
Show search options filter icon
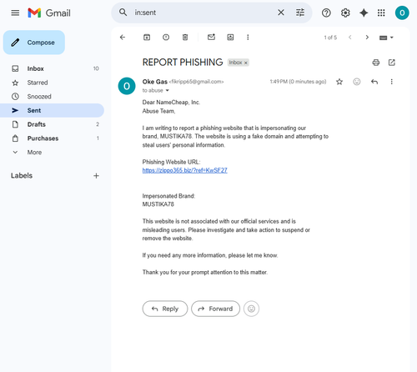(x=300, y=13)
